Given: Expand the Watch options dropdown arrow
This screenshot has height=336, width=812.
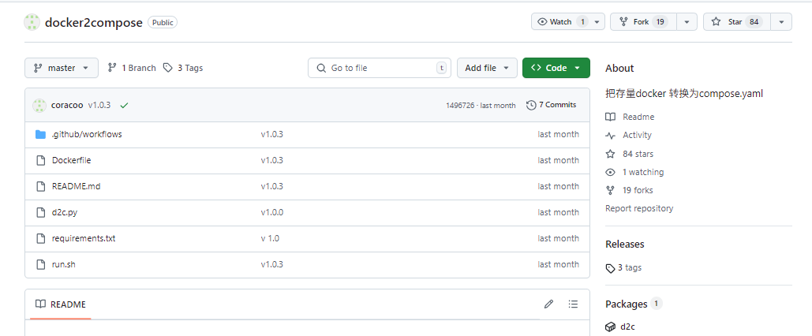Looking at the screenshot, I should coord(597,22).
